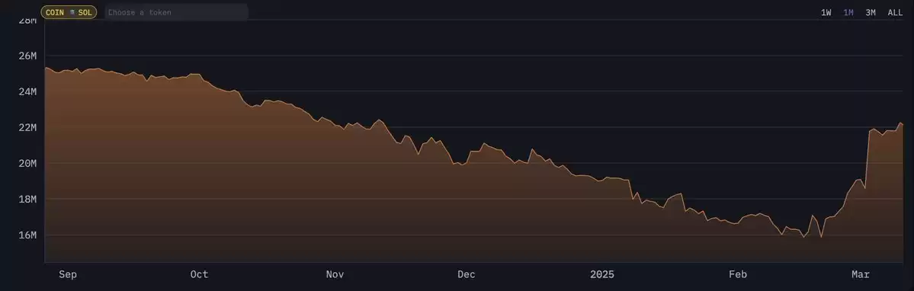The height and width of the screenshot is (291, 914).
Task: Click the '26M' y-axis label
Action: click(x=28, y=56)
